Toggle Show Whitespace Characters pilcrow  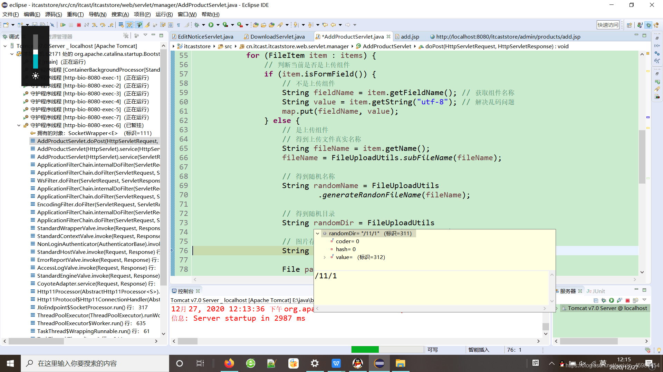tap(179, 25)
